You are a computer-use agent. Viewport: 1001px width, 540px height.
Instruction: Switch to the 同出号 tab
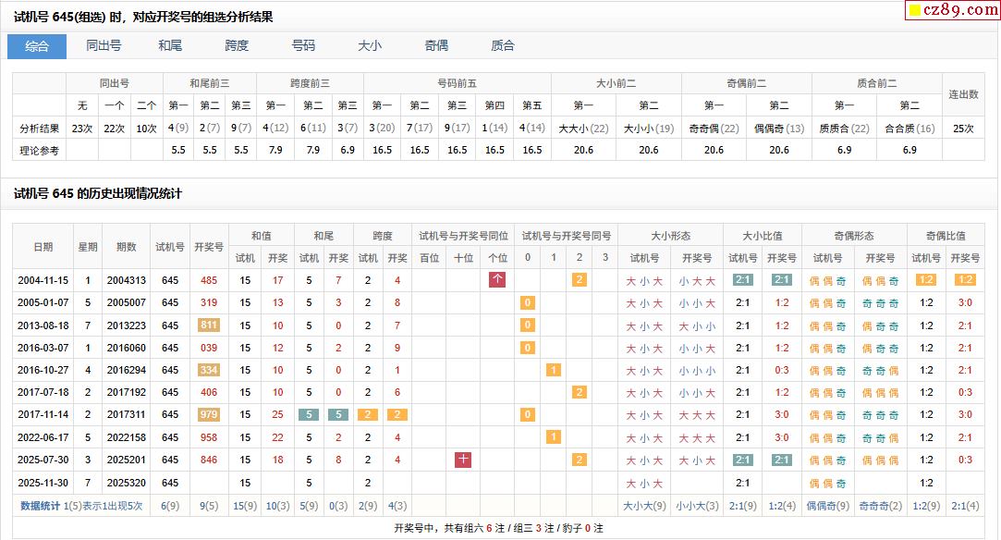[x=104, y=46]
